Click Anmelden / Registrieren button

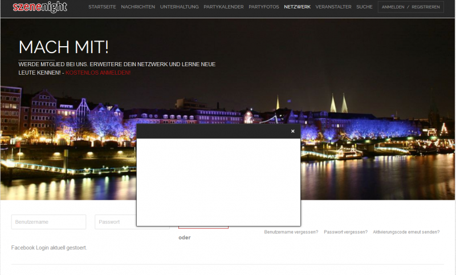[x=410, y=7]
